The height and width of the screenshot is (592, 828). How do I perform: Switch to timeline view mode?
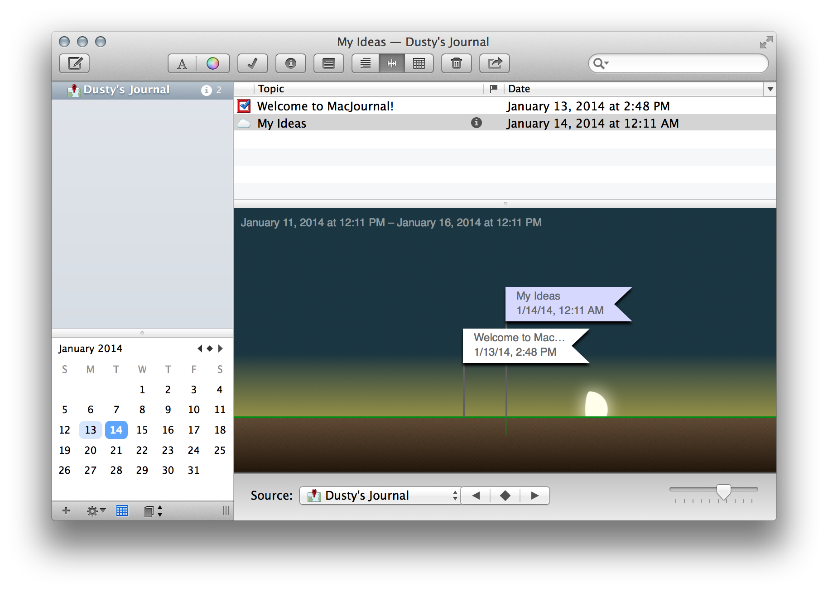click(392, 64)
